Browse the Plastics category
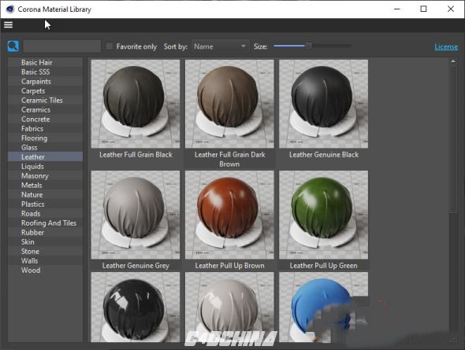Viewport: 465px width, 350px height. [46, 204]
